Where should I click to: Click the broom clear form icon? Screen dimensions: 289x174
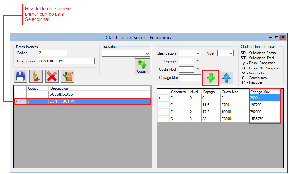pos(36,77)
